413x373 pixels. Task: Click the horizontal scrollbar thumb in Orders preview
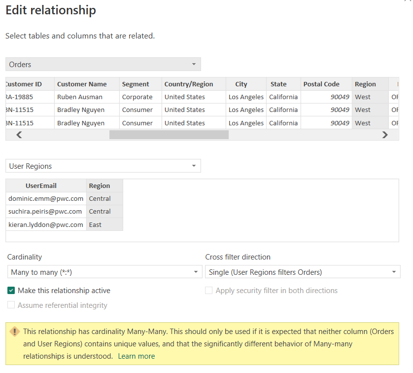click(169, 135)
